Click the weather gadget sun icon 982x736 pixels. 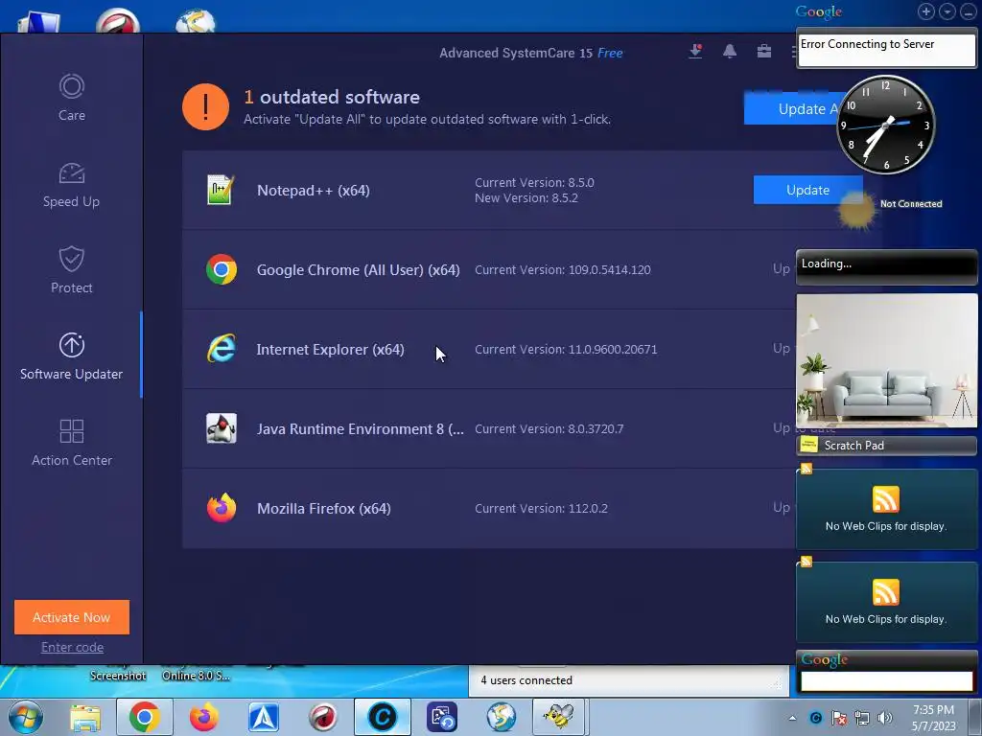[856, 210]
